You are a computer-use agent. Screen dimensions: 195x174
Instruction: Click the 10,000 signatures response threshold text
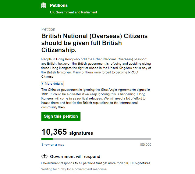click(137, 163)
